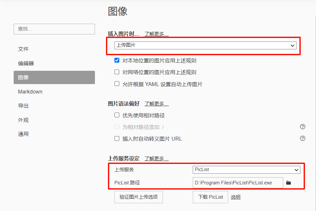Enable 对网络位置的图片应用上述规则 checkbox
This screenshot has height=211, width=316.
tap(117, 72)
